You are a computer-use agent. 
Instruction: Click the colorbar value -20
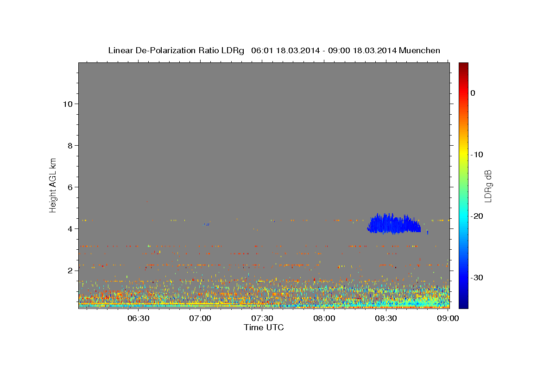477,216
